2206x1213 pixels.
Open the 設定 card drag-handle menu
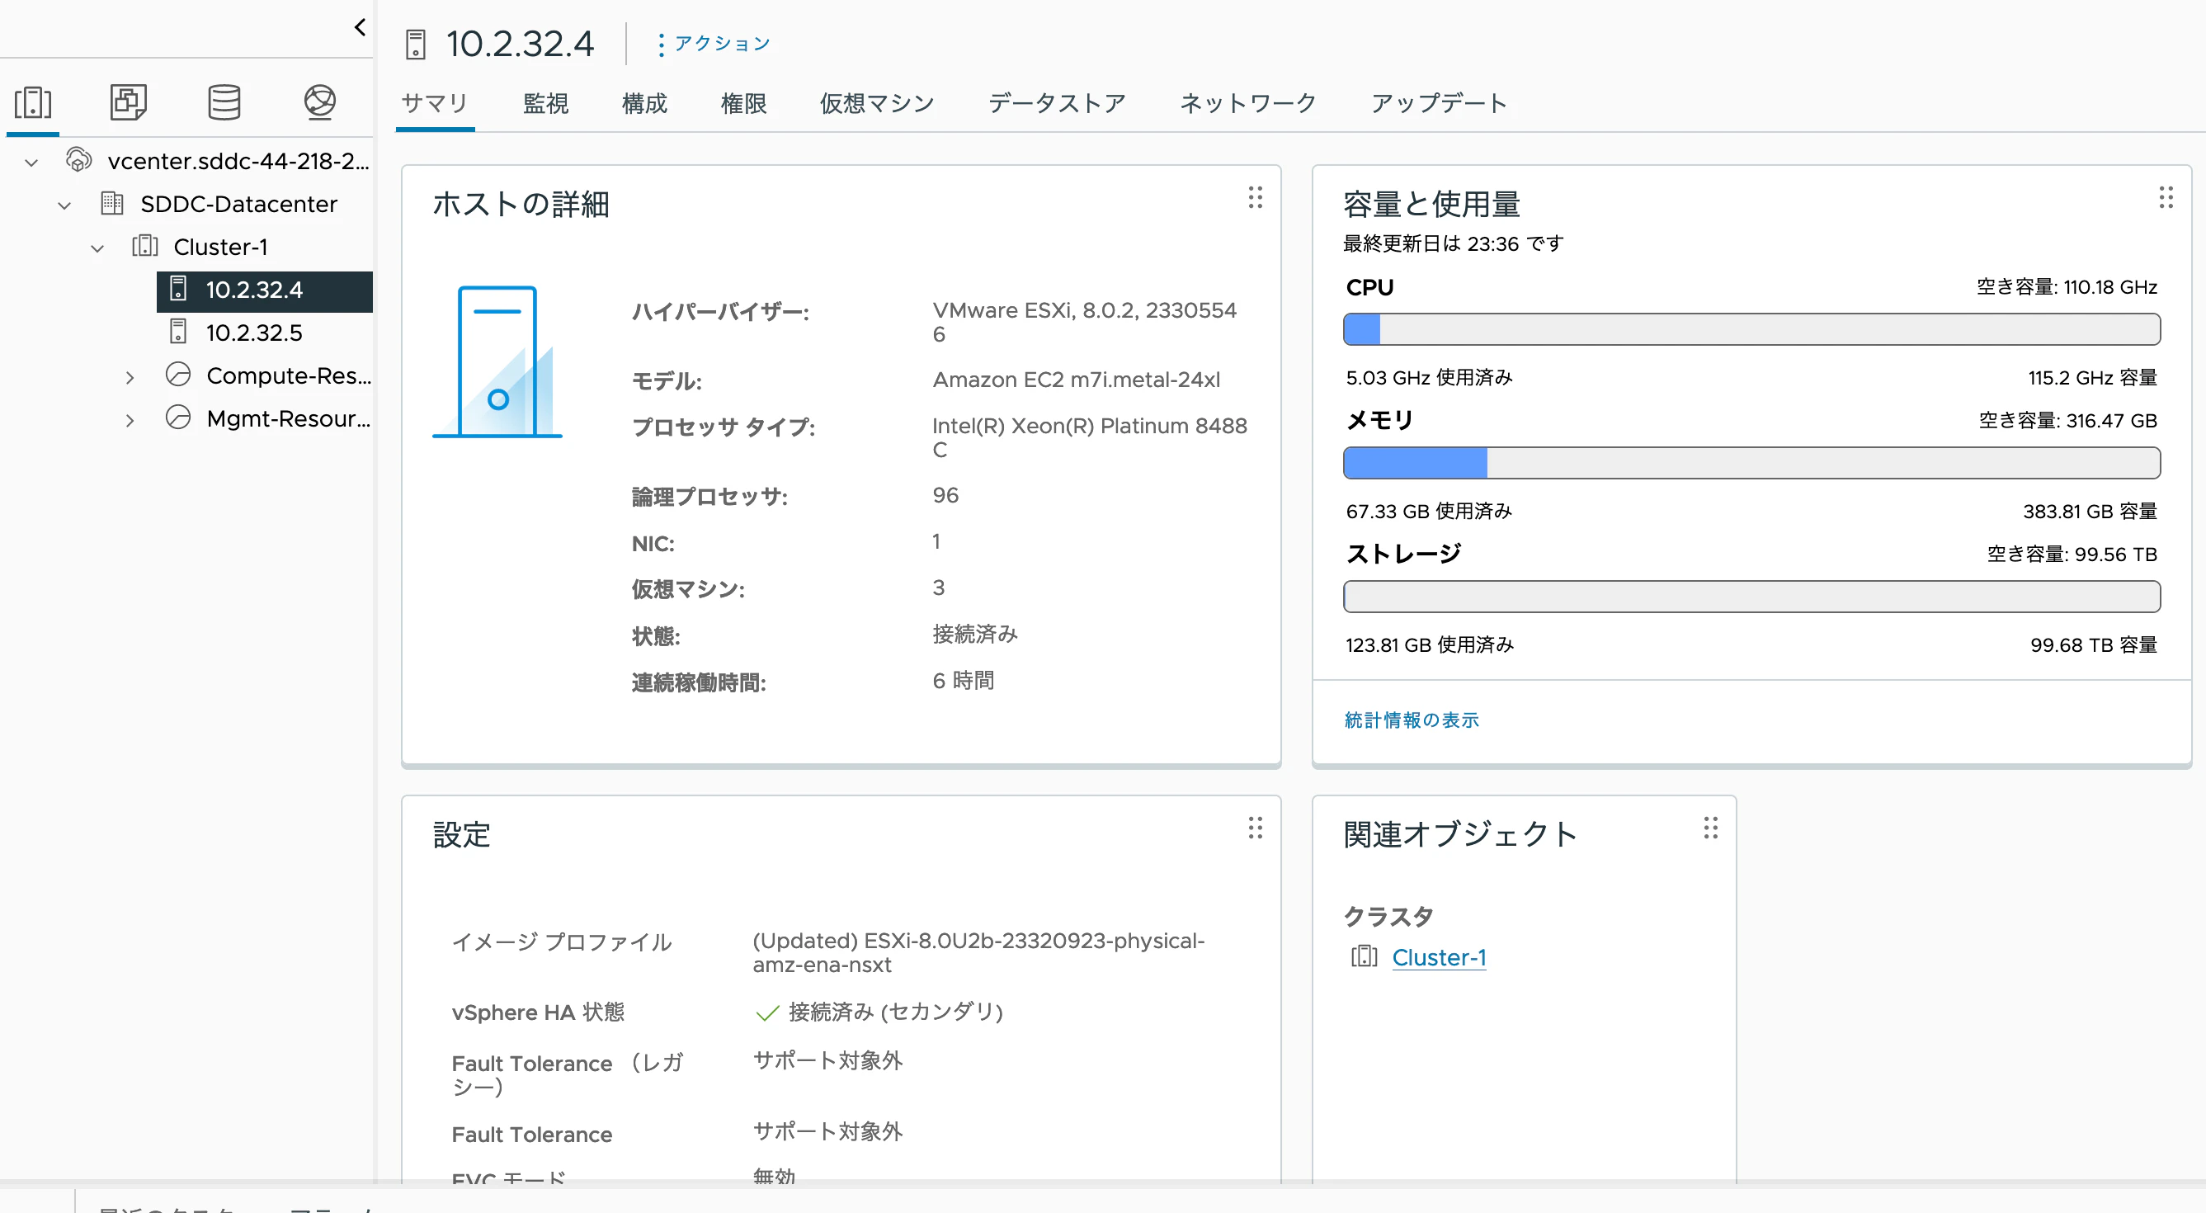click(x=1255, y=828)
